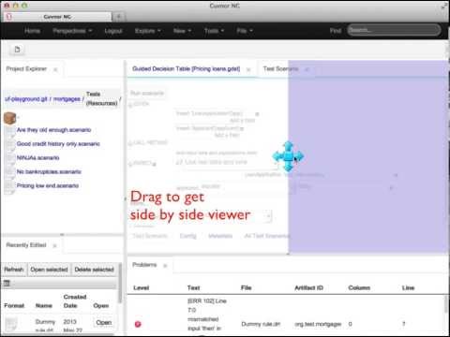This screenshot has height=337, width=450.
Task: Click Open button for Dummy rule row
Action: click(x=104, y=322)
